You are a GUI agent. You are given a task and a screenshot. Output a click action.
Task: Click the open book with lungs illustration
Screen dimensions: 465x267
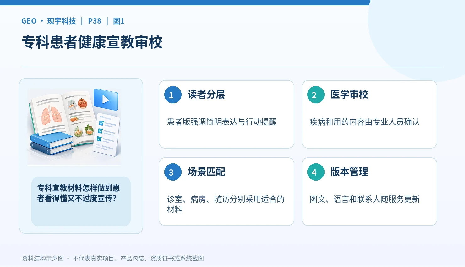[63, 118]
